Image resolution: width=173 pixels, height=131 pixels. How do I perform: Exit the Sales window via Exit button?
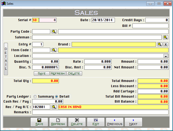pos(96,122)
